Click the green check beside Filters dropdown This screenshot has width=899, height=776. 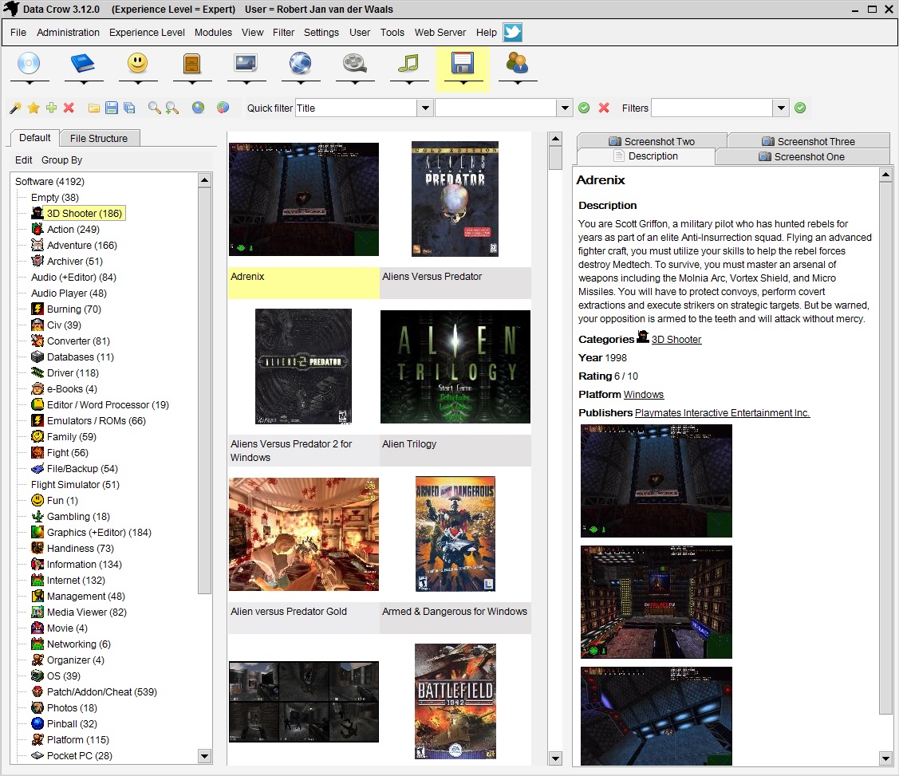pyautogui.click(x=800, y=108)
